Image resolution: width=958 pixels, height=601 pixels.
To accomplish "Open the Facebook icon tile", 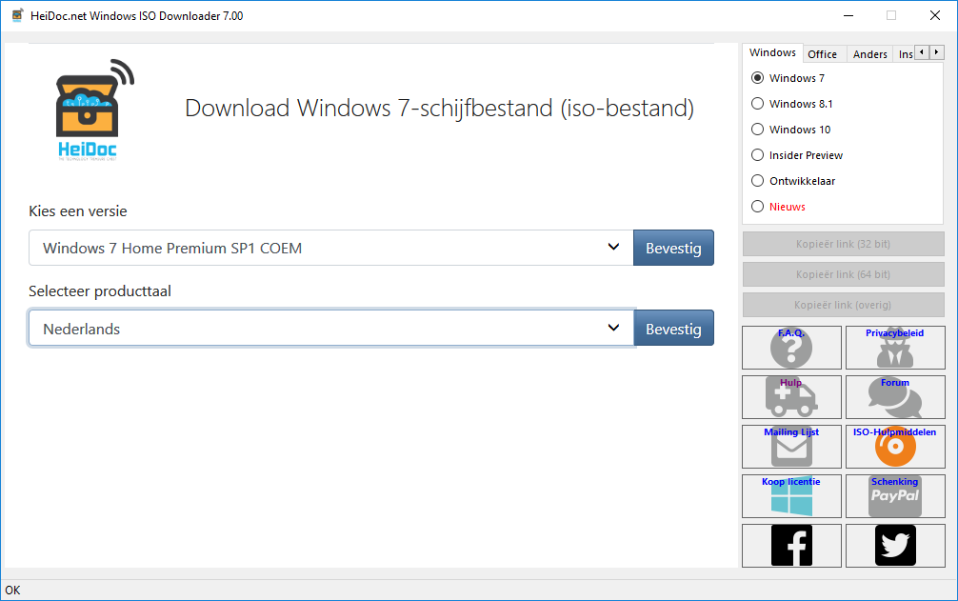I will click(791, 546).
